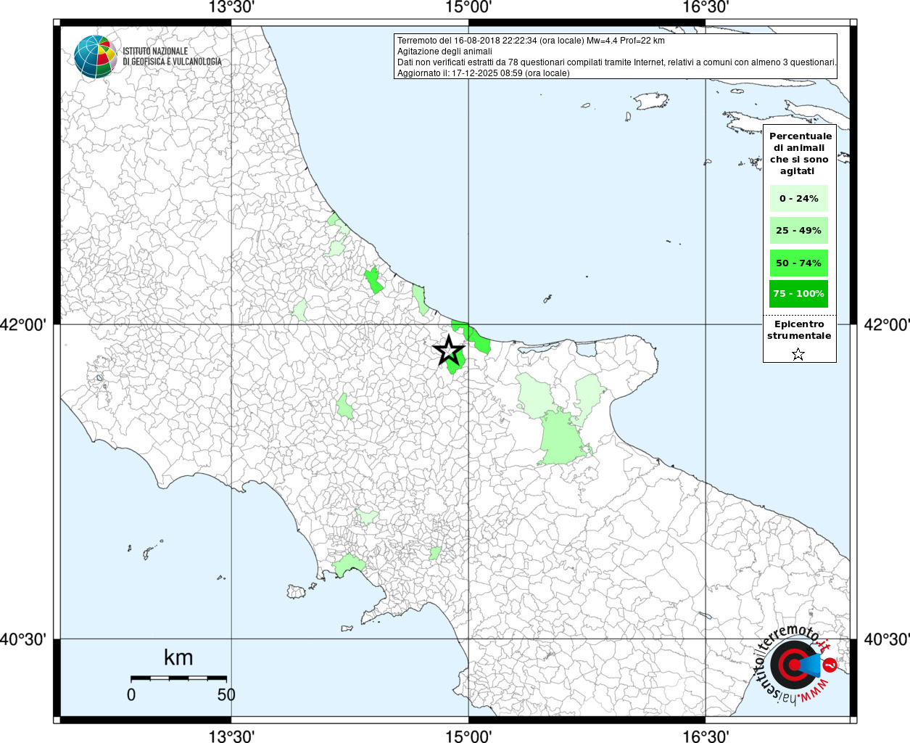The height and width of the screenshot is (743, 910).
Task: Click the 42°00' latitude label on left
Action: [28, 324]
